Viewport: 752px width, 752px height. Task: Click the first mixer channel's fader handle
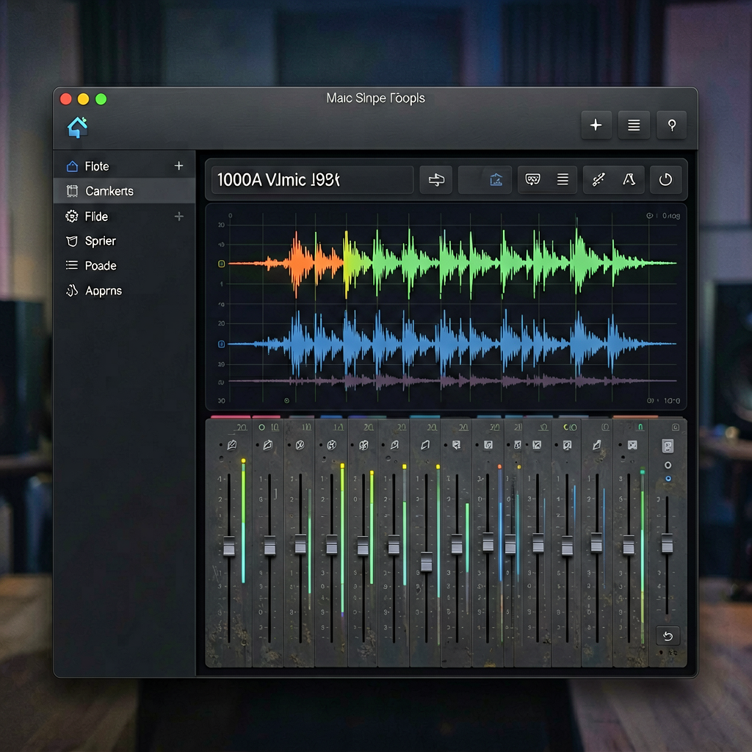coord(229,546)
